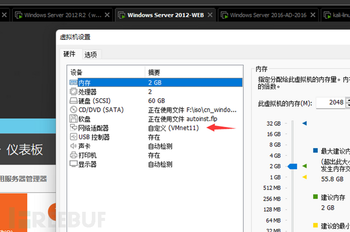
Task: Click the autoinst.flp floppy summary text
Action: pyautogui.click(x=183, y=119)
